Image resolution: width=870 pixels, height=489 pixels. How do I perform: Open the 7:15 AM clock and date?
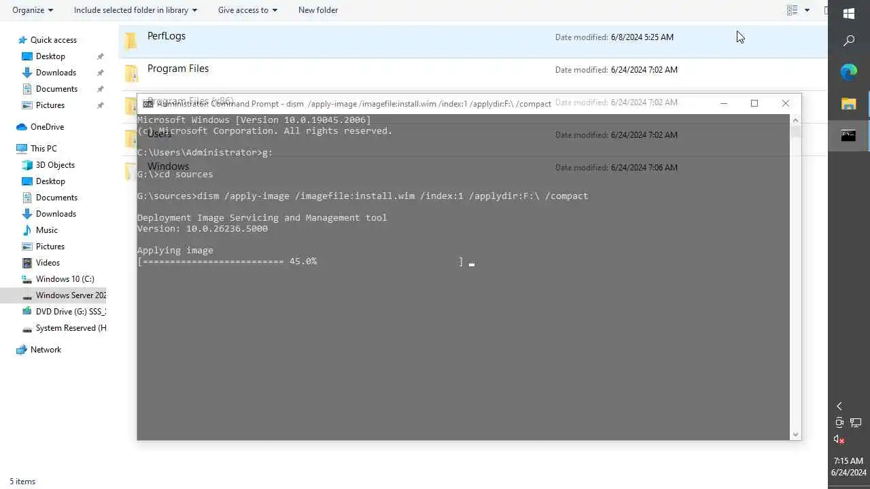[x=849, y=467]
